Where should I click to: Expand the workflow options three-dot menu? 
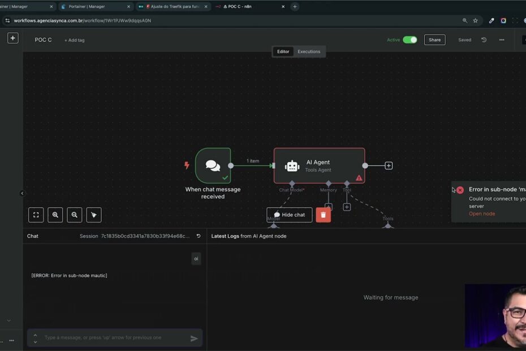point(501,40)
